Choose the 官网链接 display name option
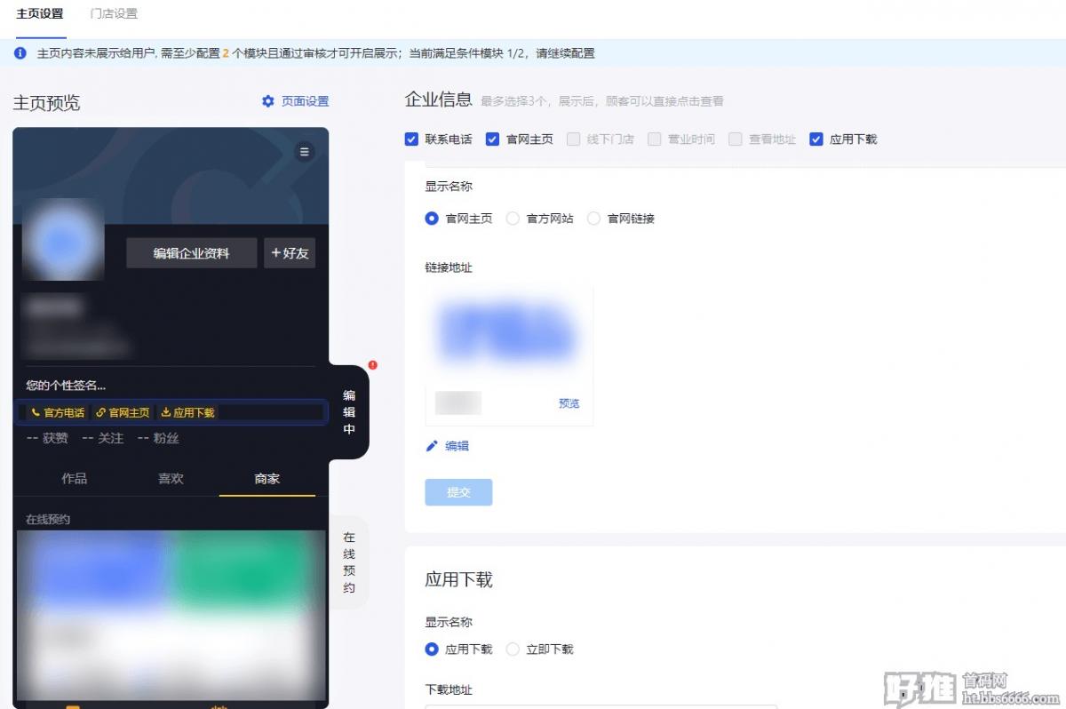Image resolution: width=1066 pixels, height=709 pixels. (x=593, y=219)
